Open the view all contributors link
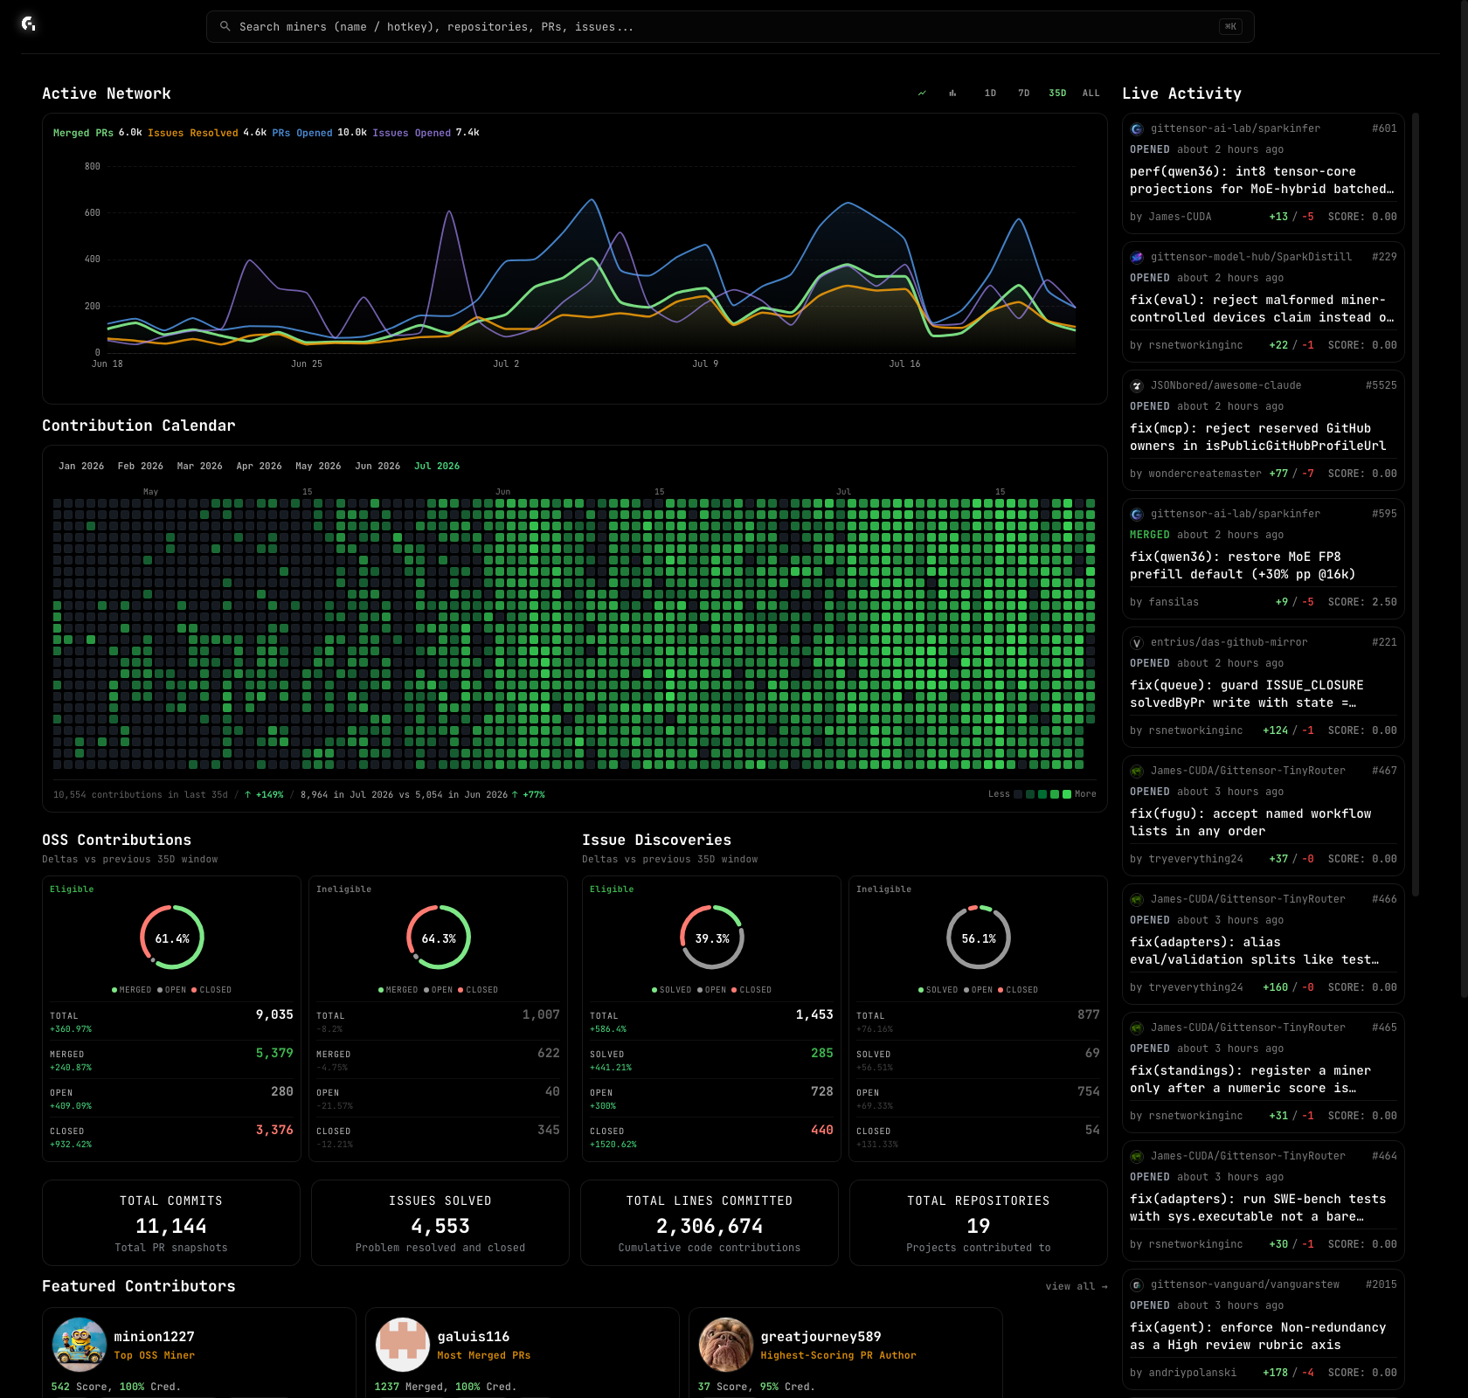1468x1398 pixels. coord(1077,1286)
